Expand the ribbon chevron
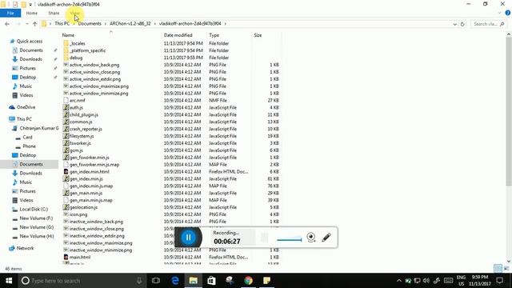This screenshot has height=288, width=512. [x=499, y=13]
